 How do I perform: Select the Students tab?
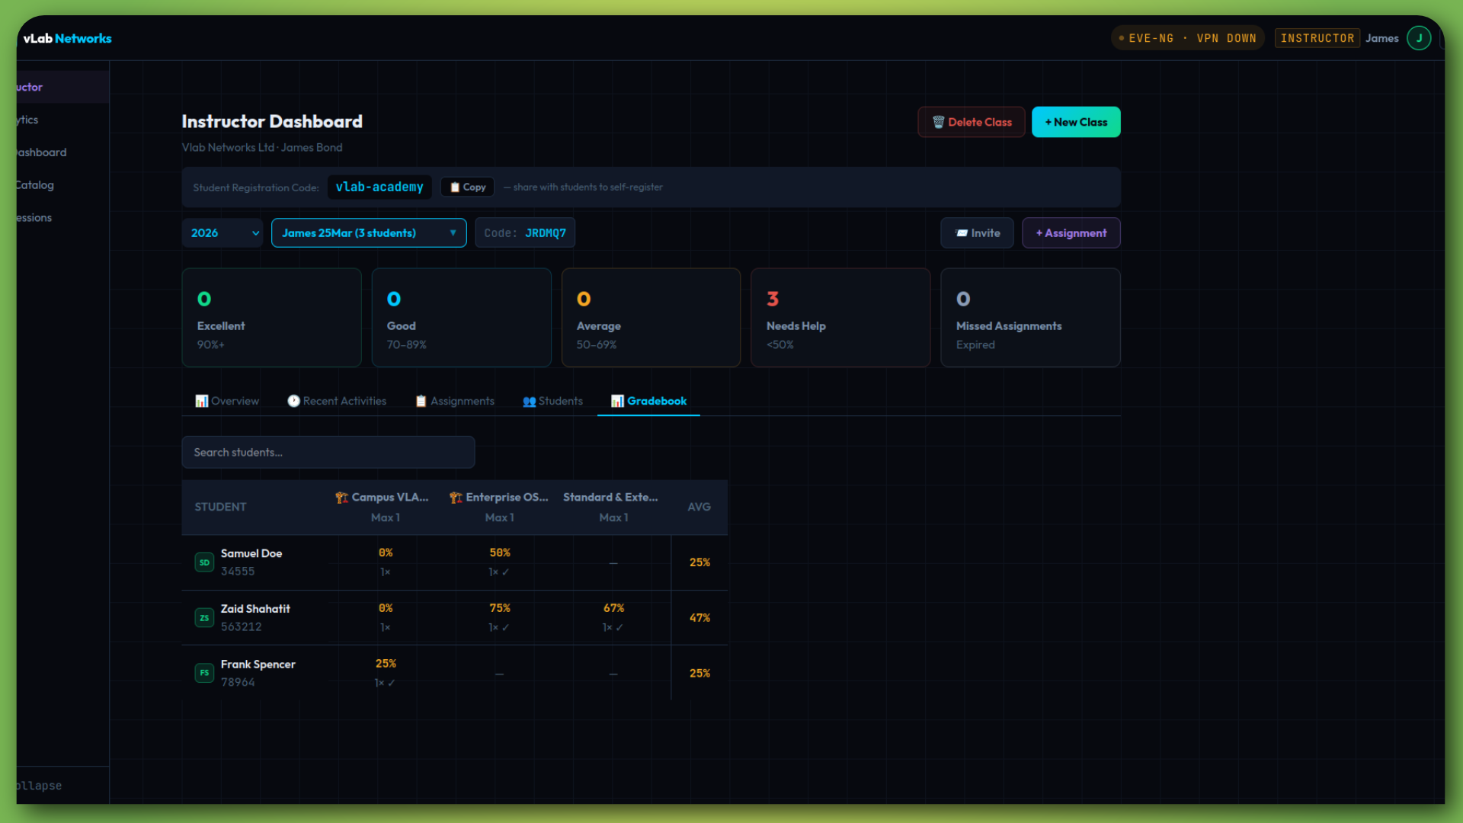[x=552, y=401]
